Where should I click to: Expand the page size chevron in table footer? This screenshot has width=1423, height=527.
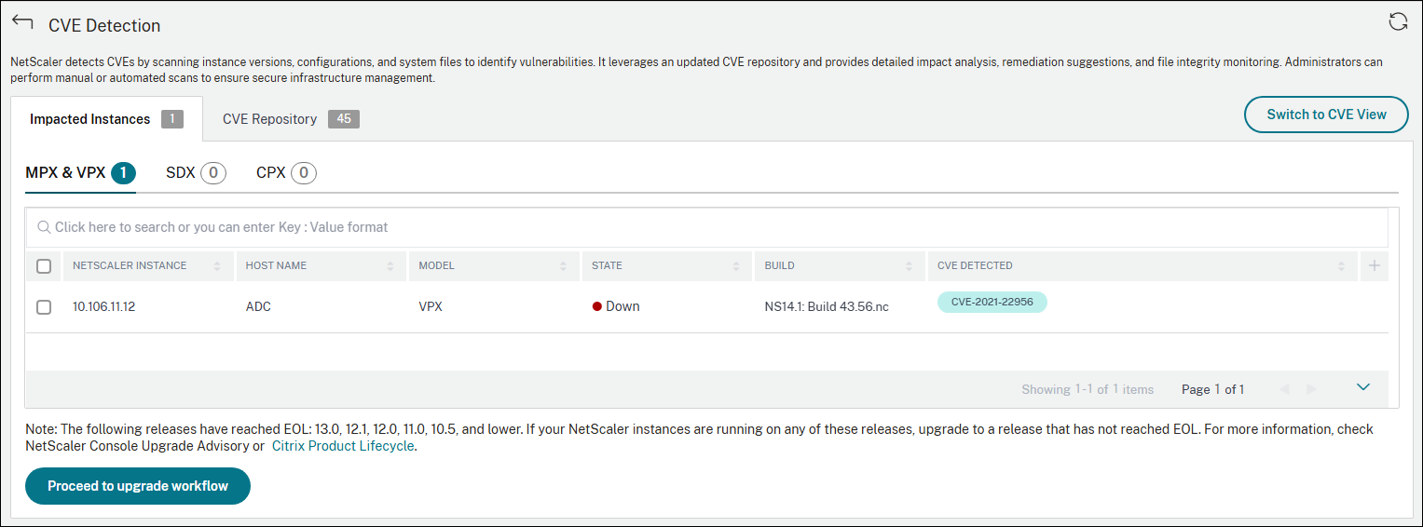point(1363,387)
